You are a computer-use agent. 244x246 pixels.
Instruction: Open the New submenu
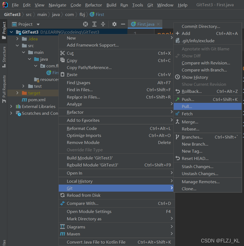[x=116, y=38]
